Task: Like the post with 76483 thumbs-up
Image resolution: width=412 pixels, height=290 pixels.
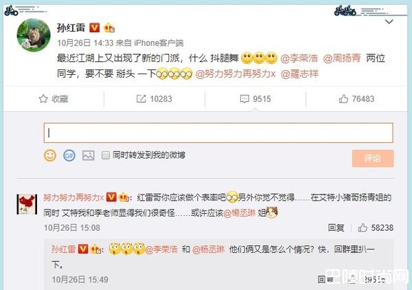Action: click(x=343, y=99)
